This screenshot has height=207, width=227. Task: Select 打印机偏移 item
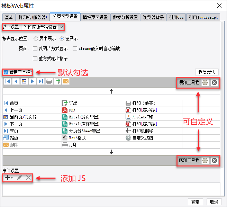pos(154,131)
